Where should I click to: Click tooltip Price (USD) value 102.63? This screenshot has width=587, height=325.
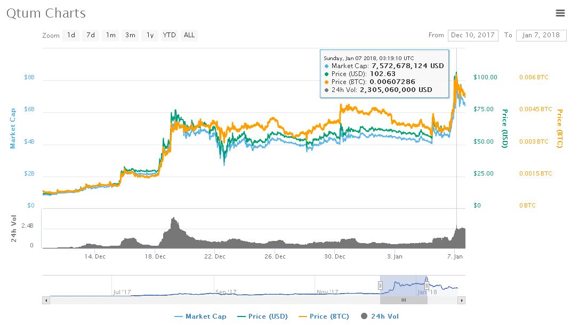[383, 74]
